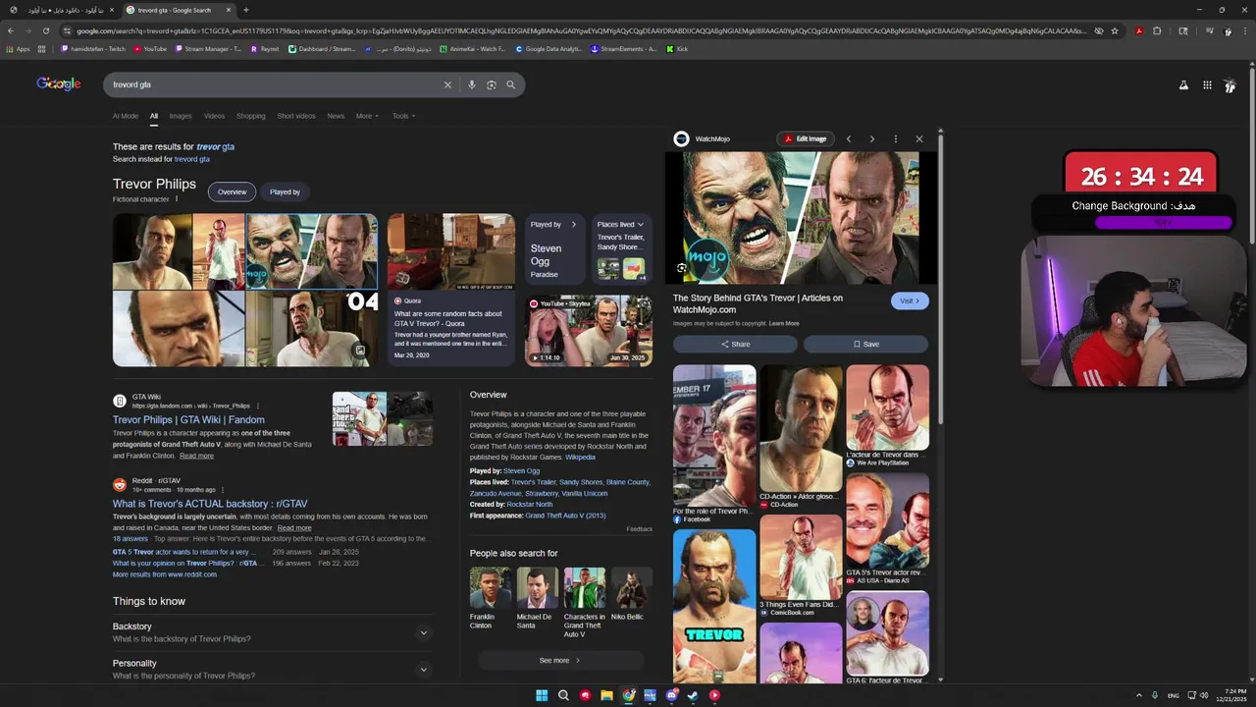Viewport: 1256px width, 707px height.
Task: Click the Chrome address bar URL
Action: click(x=579, y=30)
